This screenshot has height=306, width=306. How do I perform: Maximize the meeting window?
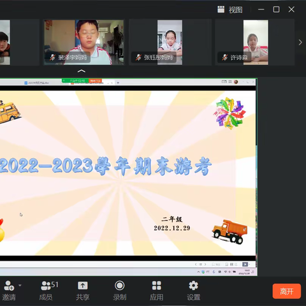[x=276, y=10]
